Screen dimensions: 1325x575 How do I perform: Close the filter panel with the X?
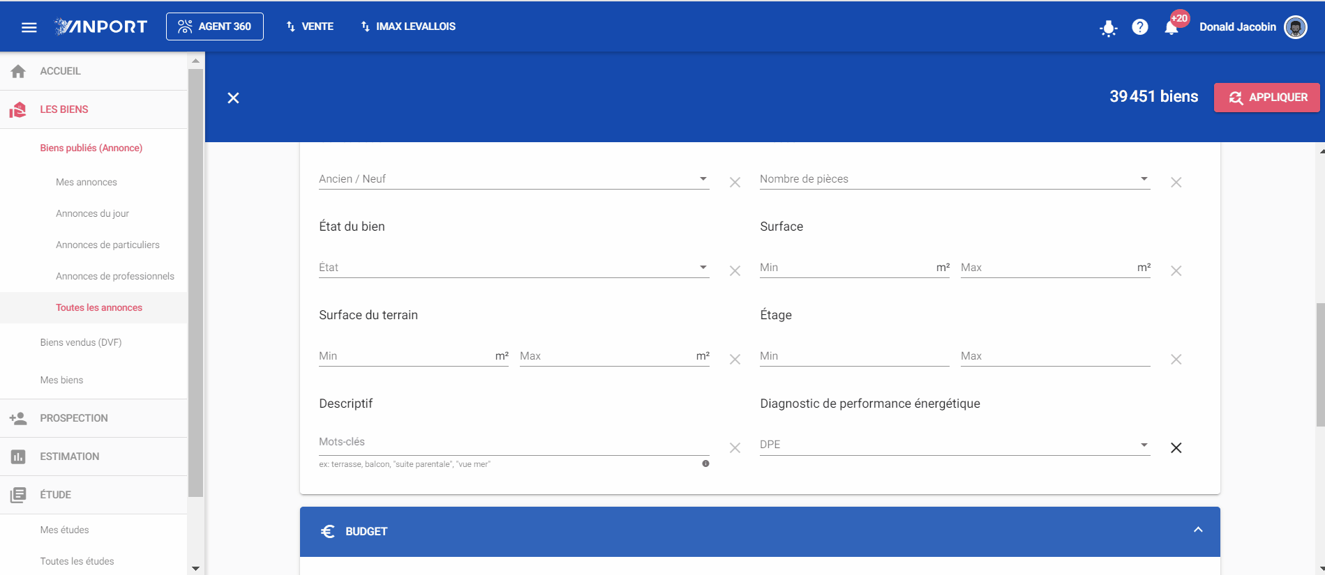(x=233, y=98)
